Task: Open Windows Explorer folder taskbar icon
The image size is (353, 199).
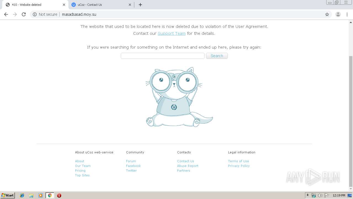Action: (31, 195)
